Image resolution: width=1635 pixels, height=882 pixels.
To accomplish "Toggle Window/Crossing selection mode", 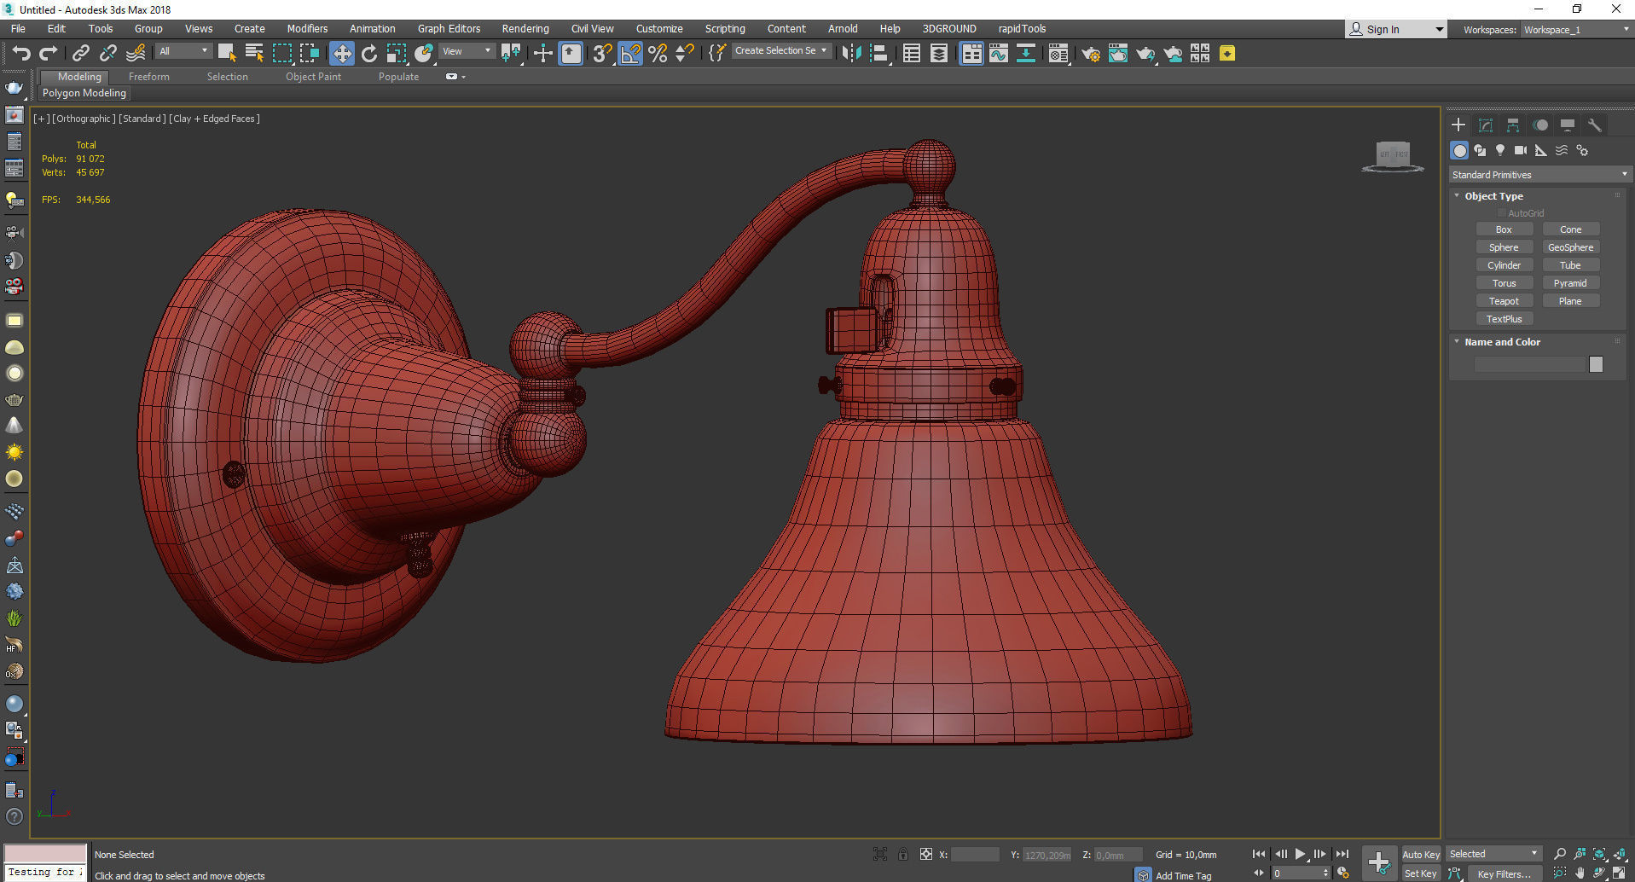I will coord(310,54).
